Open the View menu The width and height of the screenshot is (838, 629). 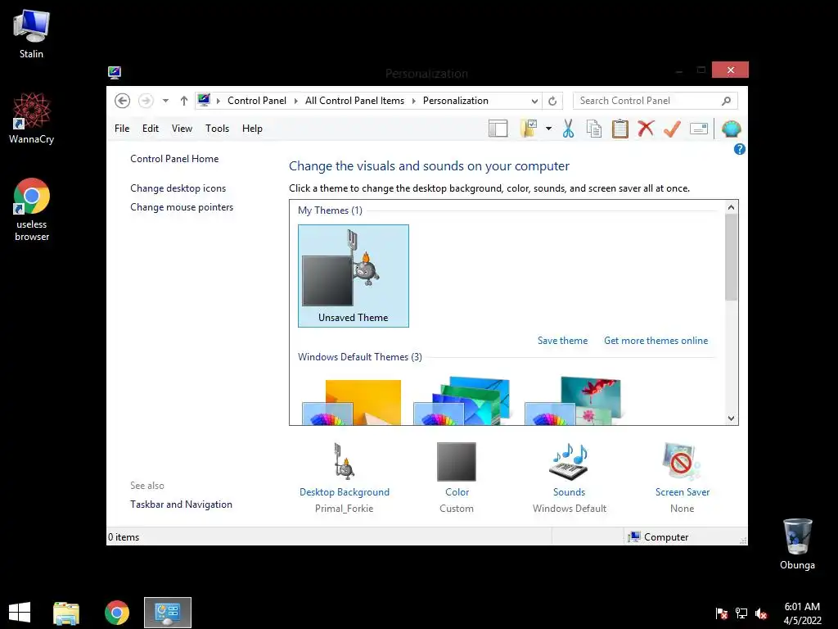pyautogui.click(x=182, y=129)
